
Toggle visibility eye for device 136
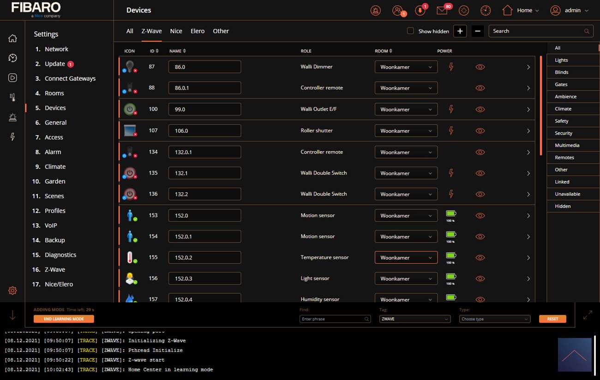point(480,194)
